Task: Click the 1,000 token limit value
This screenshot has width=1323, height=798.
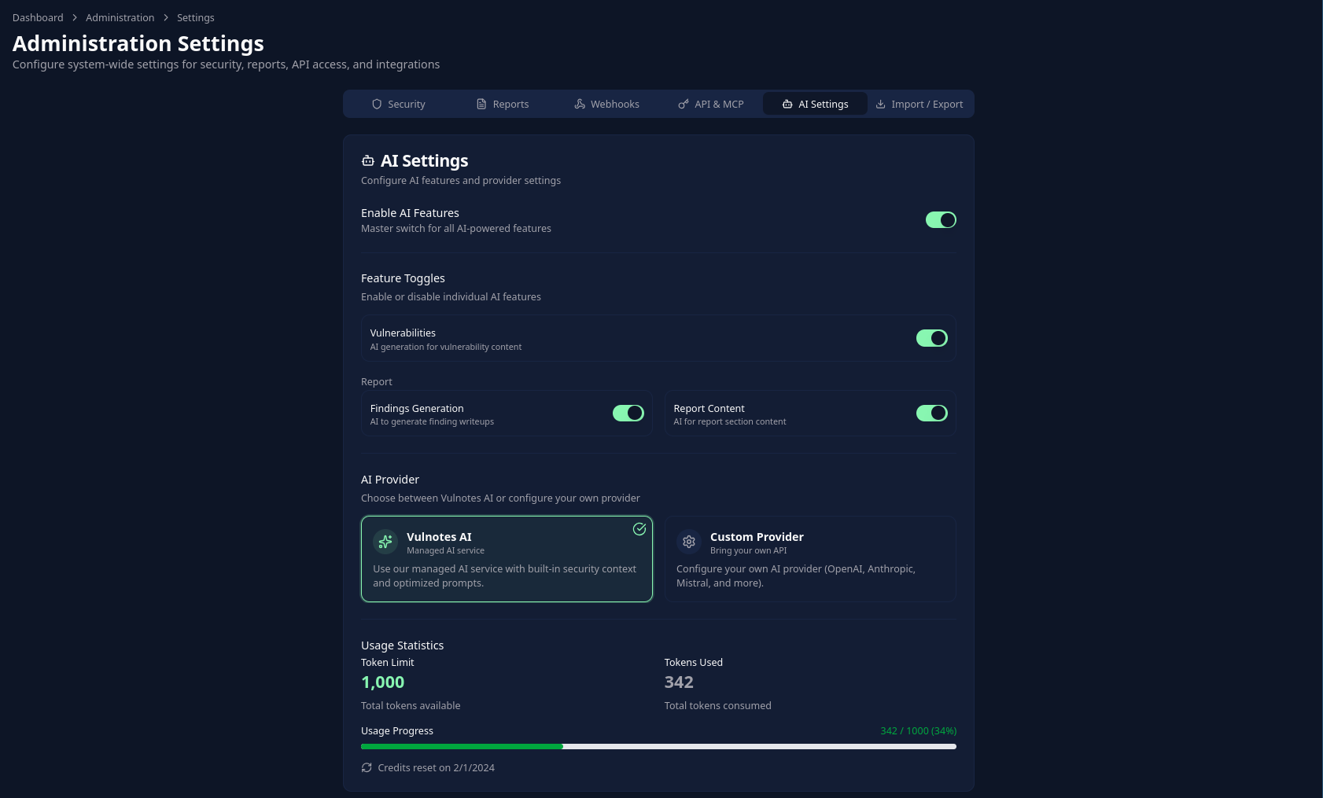Action: [x=382, y=682]
